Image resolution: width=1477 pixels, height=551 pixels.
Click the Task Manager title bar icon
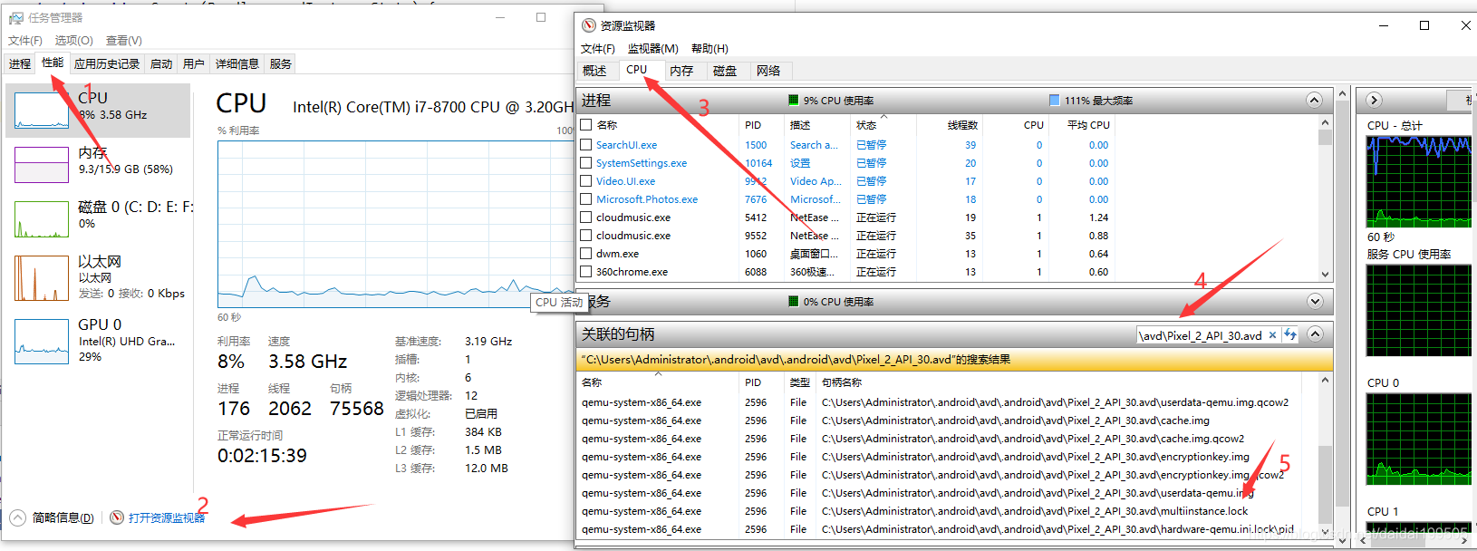pos(16,17)
